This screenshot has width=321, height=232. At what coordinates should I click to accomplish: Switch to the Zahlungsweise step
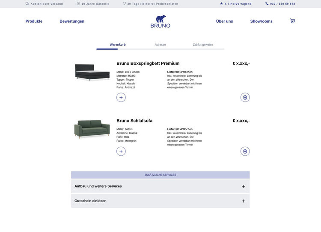tap(203, 44)
